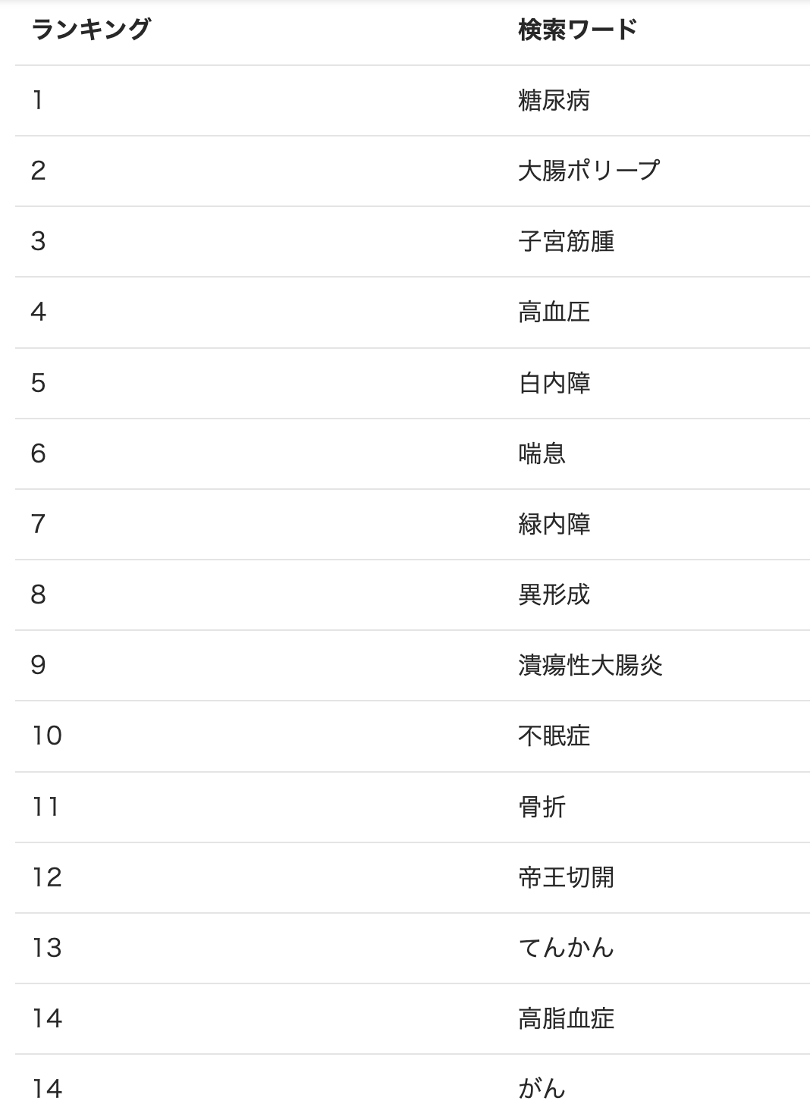
Task: Click the 帝王切開 search word
Action: pyautogui.click(x=566, y=877)
